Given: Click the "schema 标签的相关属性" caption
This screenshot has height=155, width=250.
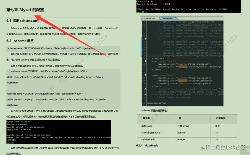Looking at the screenshot, I should coord(155,111).
